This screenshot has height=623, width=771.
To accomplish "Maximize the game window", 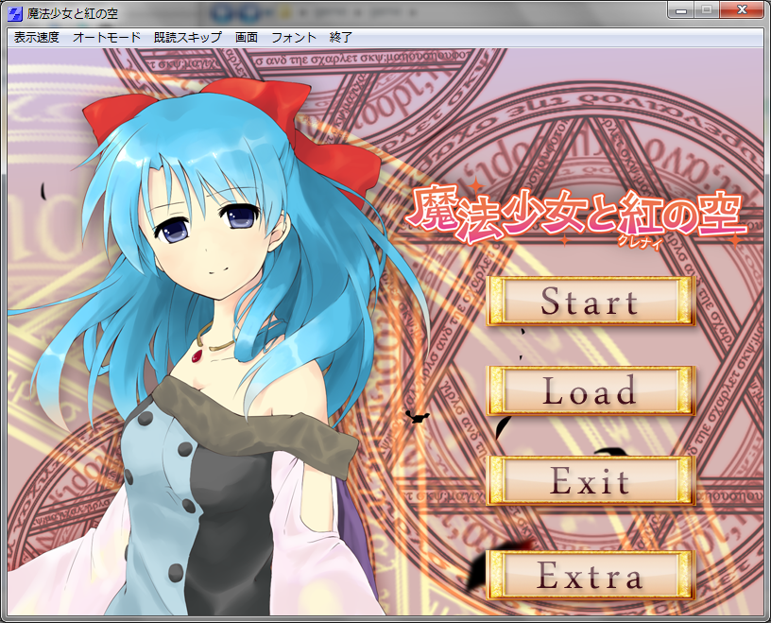I will click(x=707, y=9).
